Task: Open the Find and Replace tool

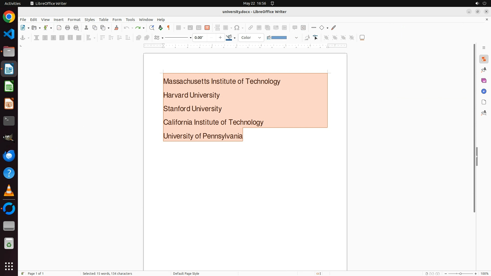Action: [x=152, y=28]
